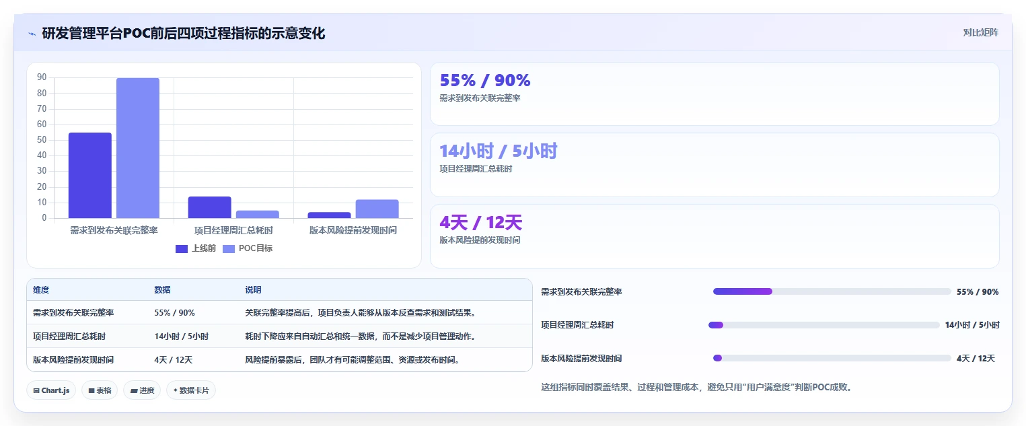
Task: Click the POC目标 bar for 项目经理周汇总耗时
Action: (258, 214)
